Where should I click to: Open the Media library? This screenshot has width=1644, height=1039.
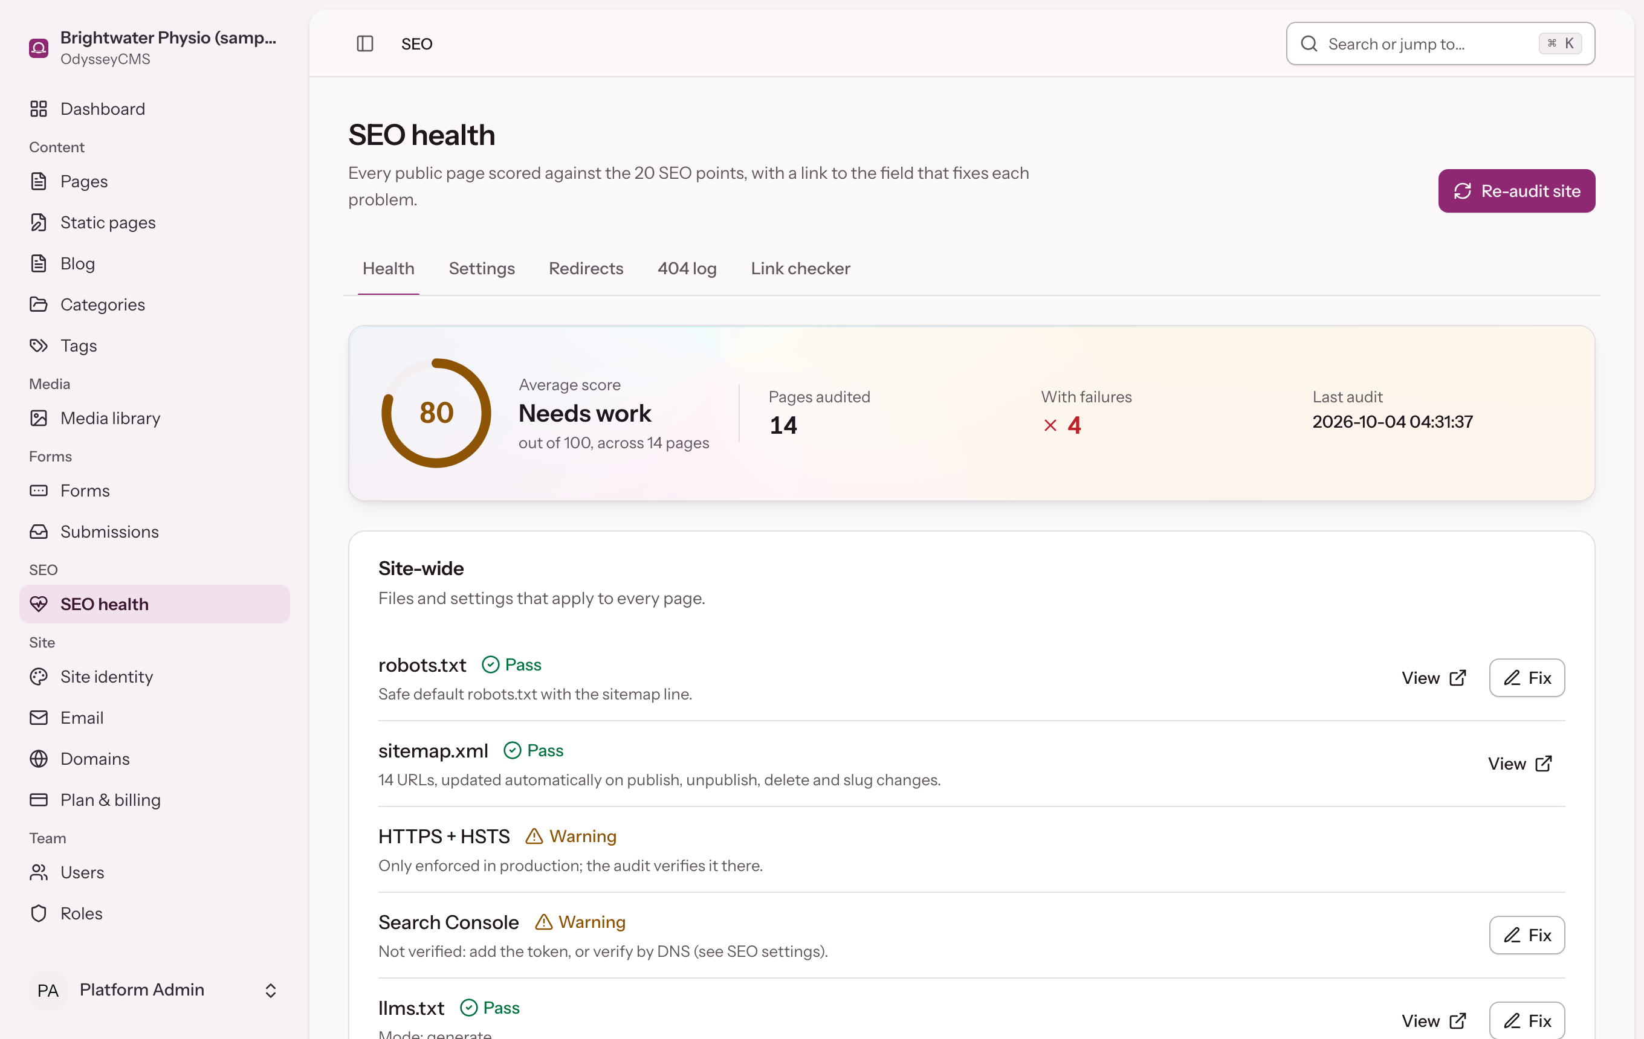pos(155,418)
